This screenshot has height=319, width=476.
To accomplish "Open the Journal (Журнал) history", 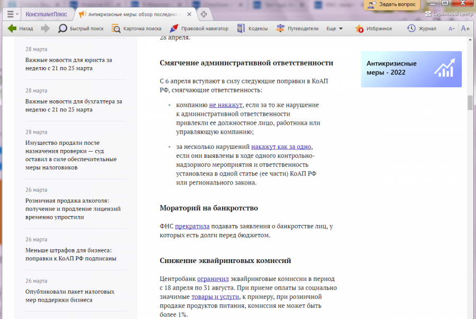I will coord(422,29).
